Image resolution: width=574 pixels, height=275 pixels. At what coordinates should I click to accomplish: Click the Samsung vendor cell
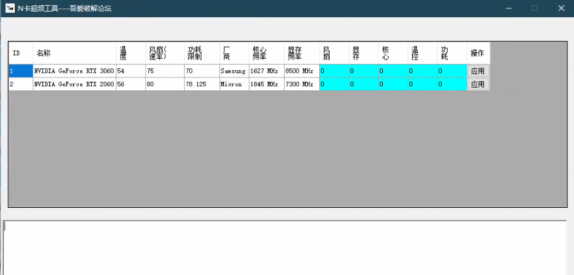click(x=234, y=71)
